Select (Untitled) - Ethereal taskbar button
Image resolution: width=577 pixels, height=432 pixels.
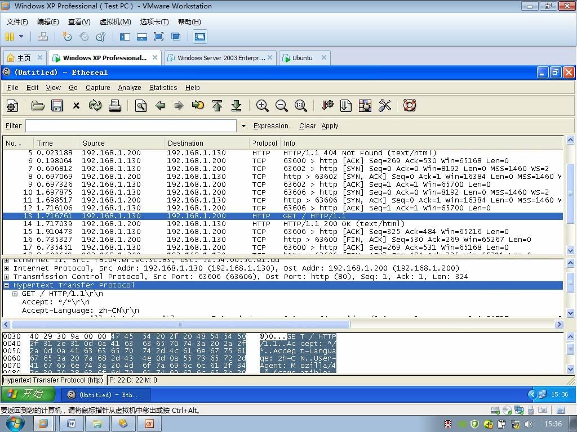pyautogui.click(x=105, y=394)
